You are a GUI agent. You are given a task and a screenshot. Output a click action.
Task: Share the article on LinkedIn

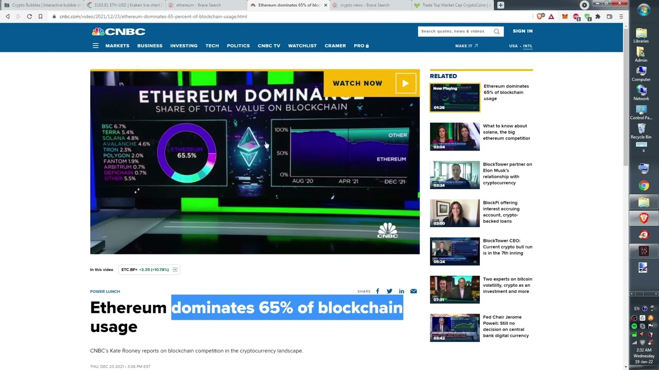tap(402, 291)
